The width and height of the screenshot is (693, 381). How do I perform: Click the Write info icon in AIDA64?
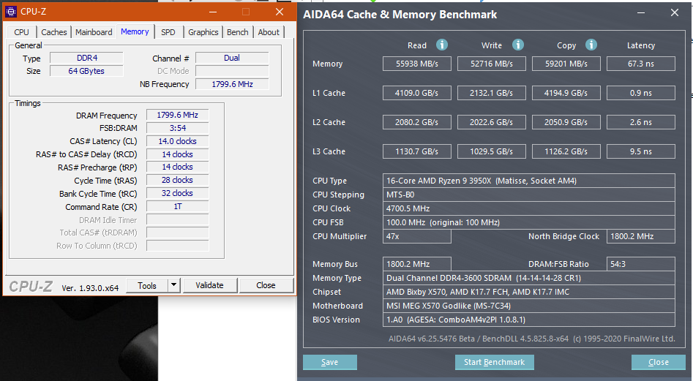(x=517, y=45)
